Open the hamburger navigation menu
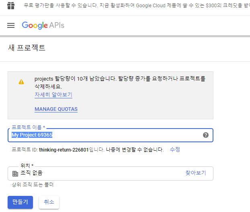The height and width of the screenshot is (212, 250). (11, 25)
